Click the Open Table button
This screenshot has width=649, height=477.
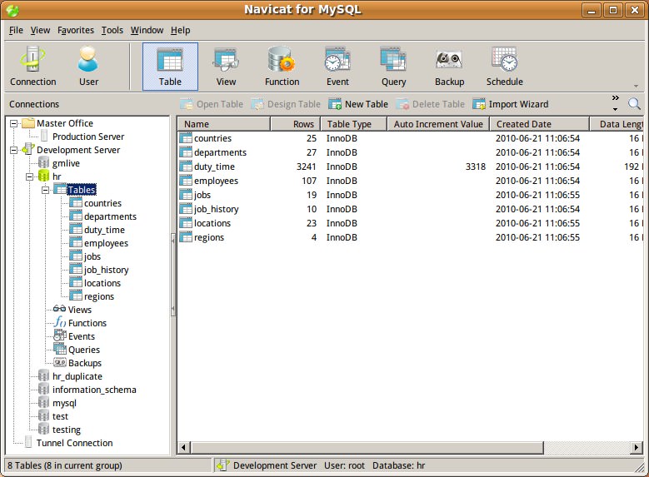(212, 104)
